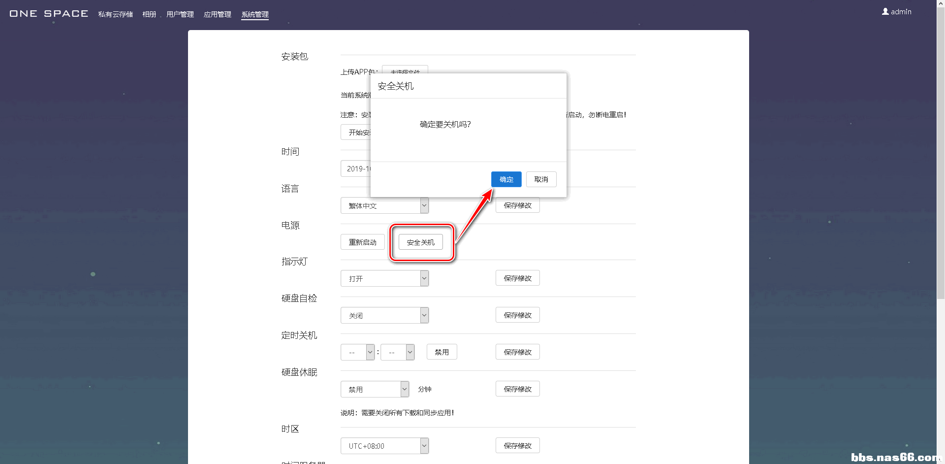Screen dimensions: 945x464
Task: Expand the 硬盘休眠 disk sleep dropdown
Action: click(375, 389)
